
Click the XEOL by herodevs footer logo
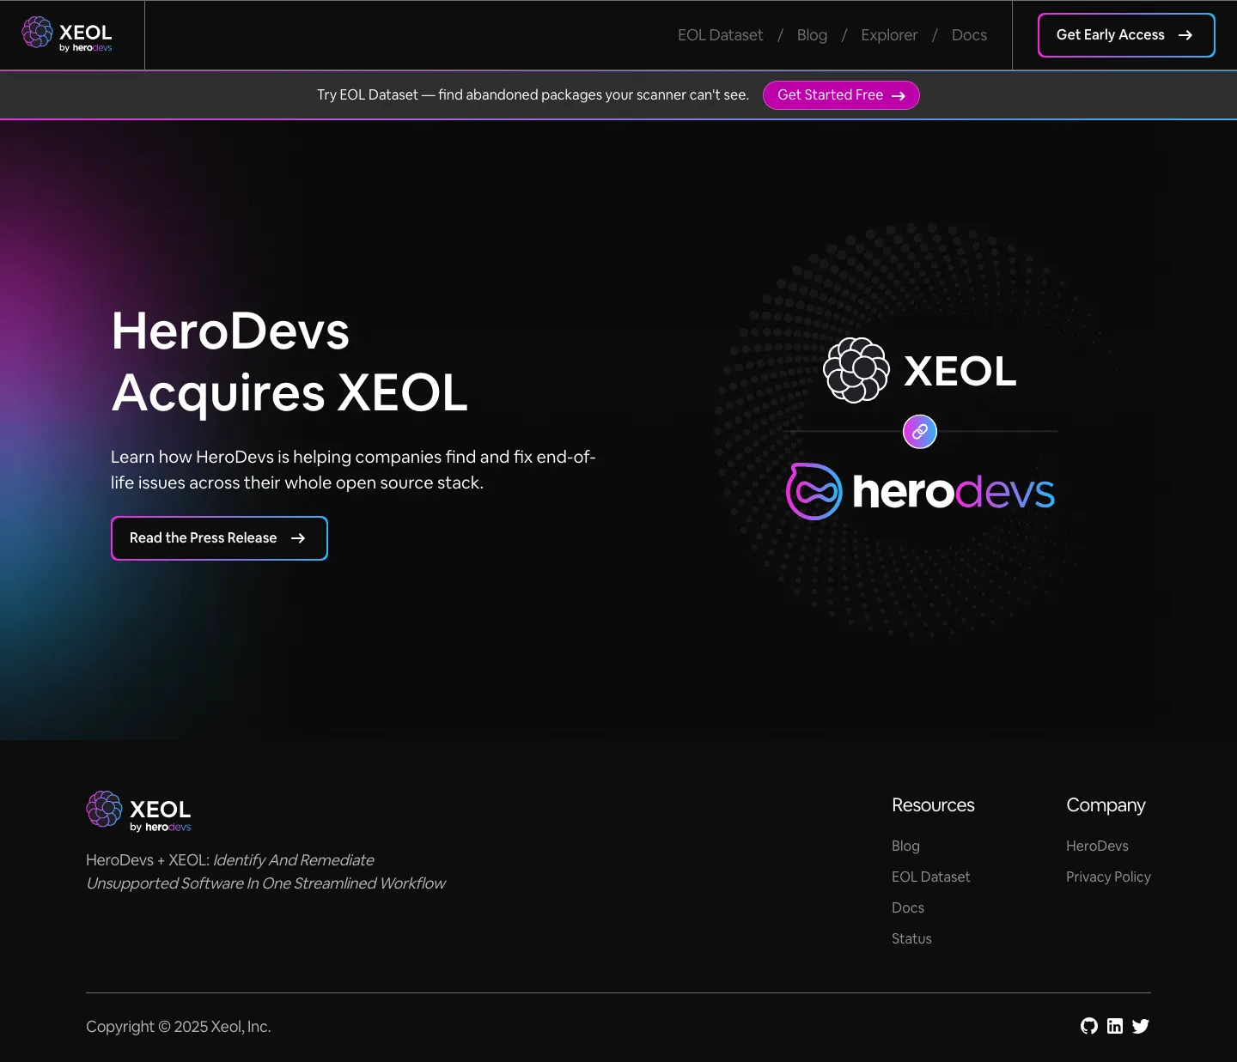[138, 811]
